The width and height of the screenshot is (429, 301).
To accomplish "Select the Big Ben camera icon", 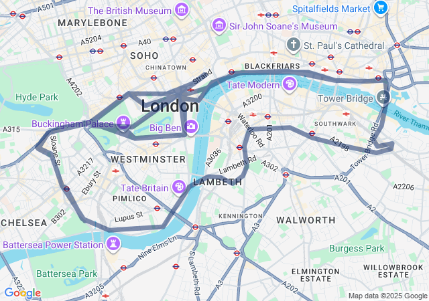I will (191, 126).
